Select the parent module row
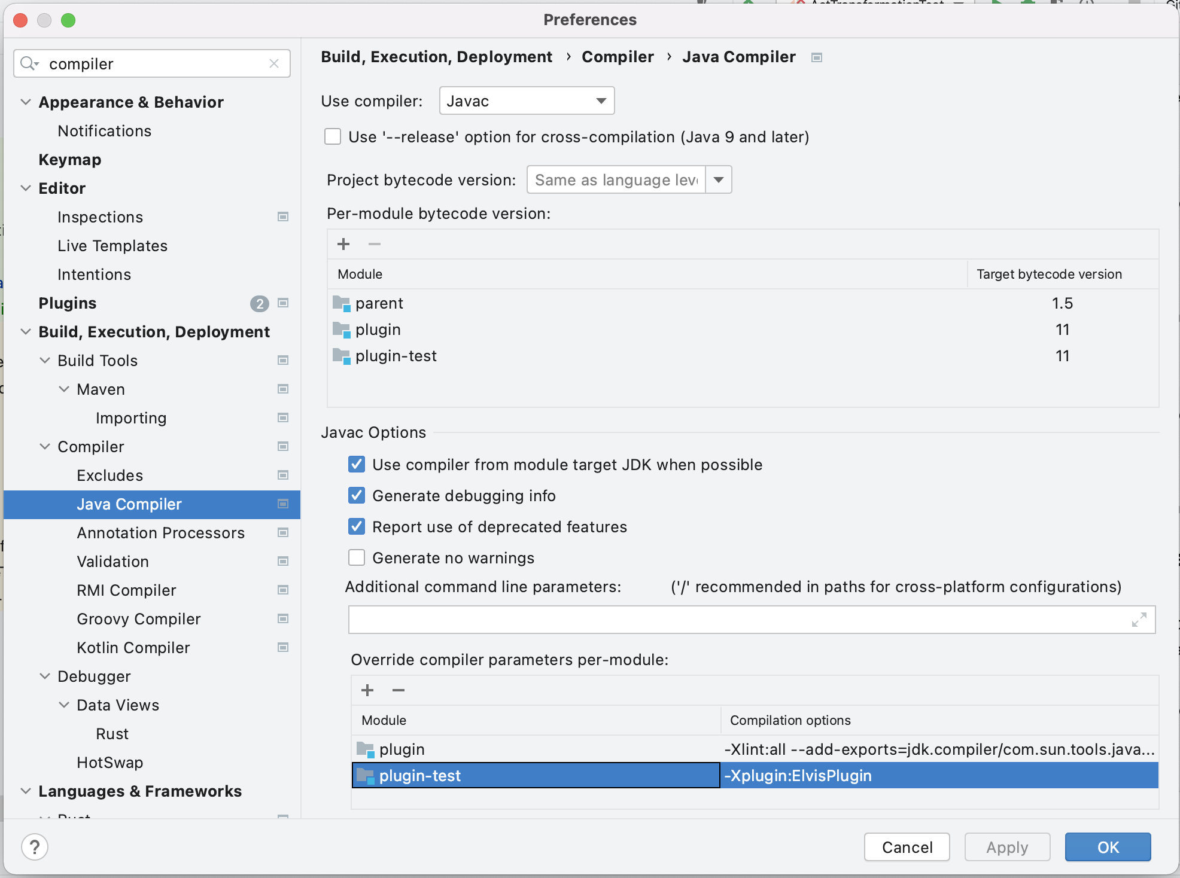The width and height of the screenshot is (1180, 878). [x=379, y=303]
